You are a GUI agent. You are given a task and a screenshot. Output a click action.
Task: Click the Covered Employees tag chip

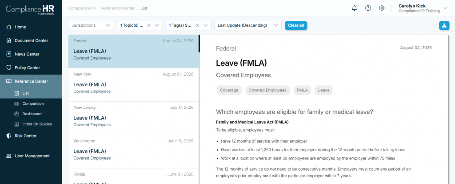pyautogui.click(x=267, y=90)
